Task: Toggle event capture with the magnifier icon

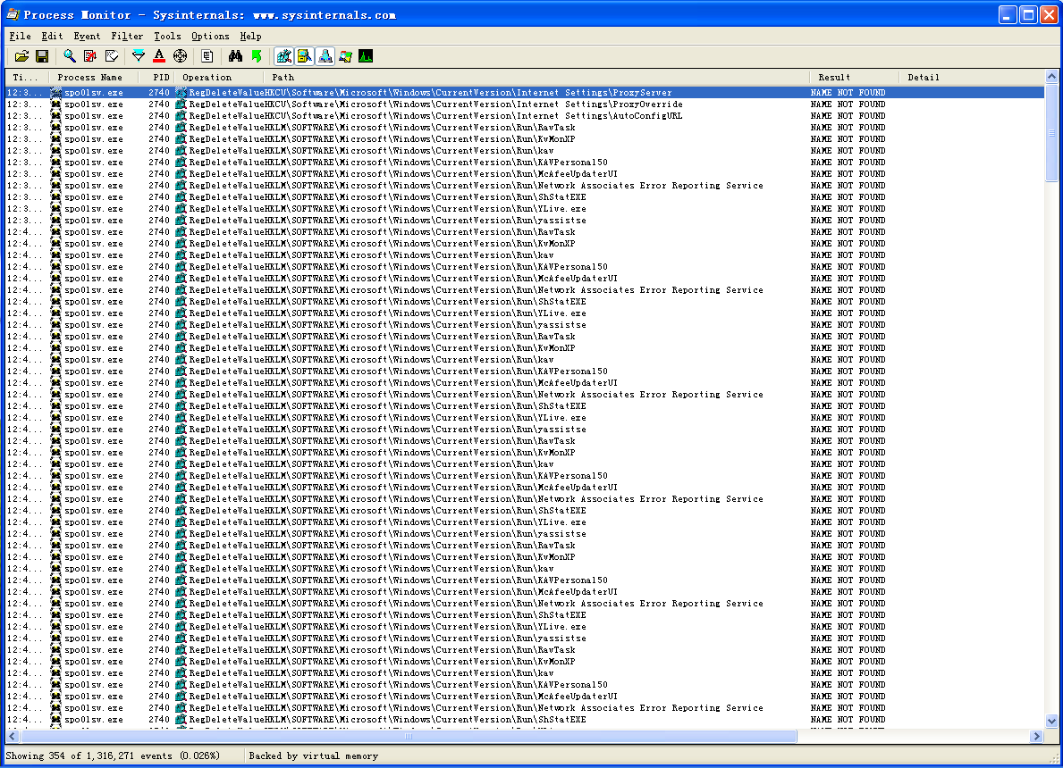Action: [x=69, y=56]
